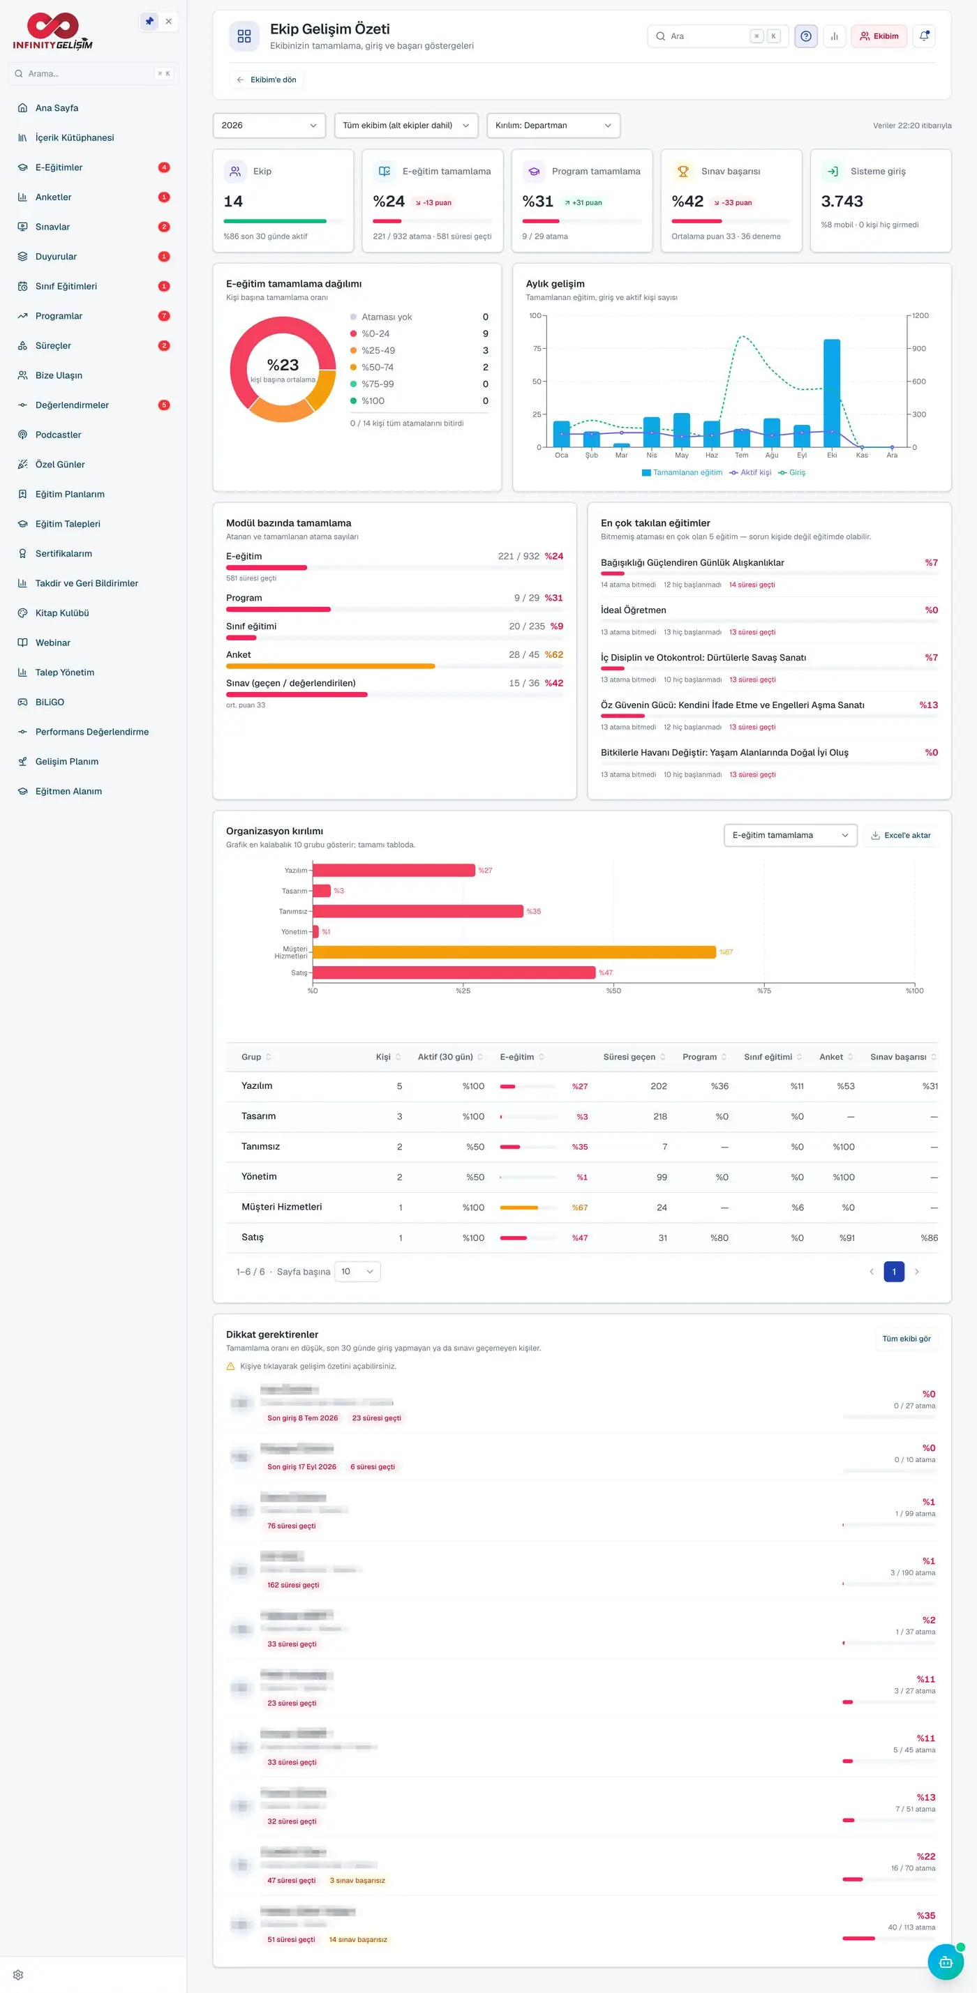977x1993 pixels.
Task: Click the bar chart icon in header
Action: tap(835, 36)
